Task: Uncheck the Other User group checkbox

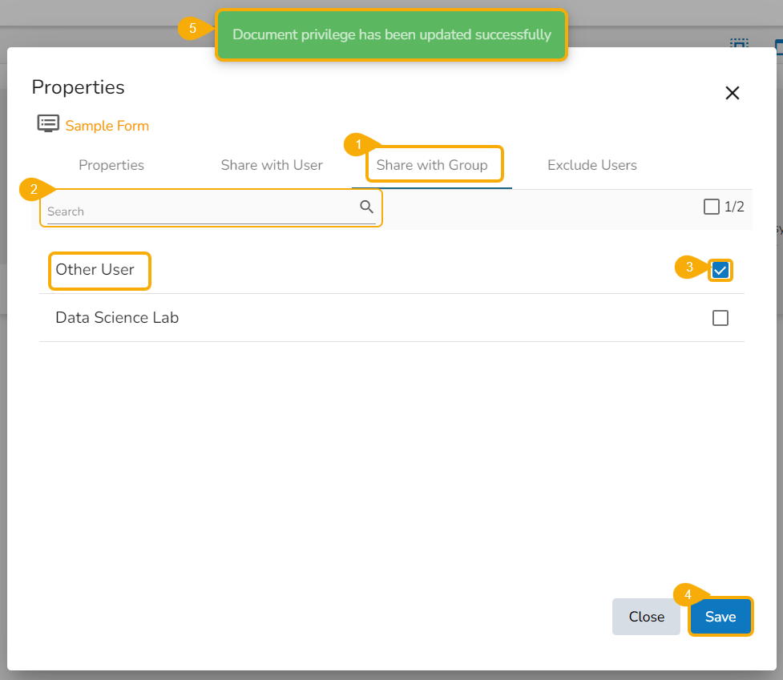Action: 720,270
